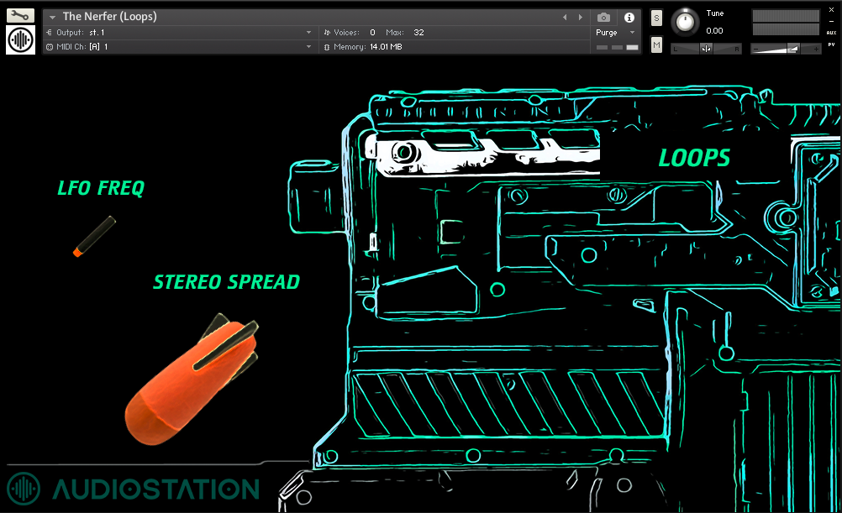Image resolution: width=842 pixels, height=513 pixels.
Task: Load next instrument with right arrow
Action: (581, 17)
